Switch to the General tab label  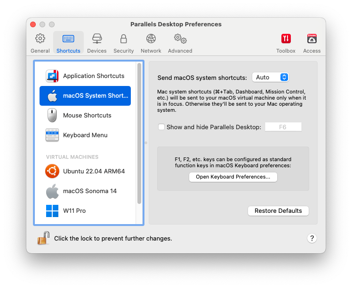[x=40, y=51]
